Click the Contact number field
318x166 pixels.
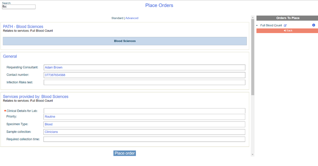pyautogui.click(x=144, y=75)
